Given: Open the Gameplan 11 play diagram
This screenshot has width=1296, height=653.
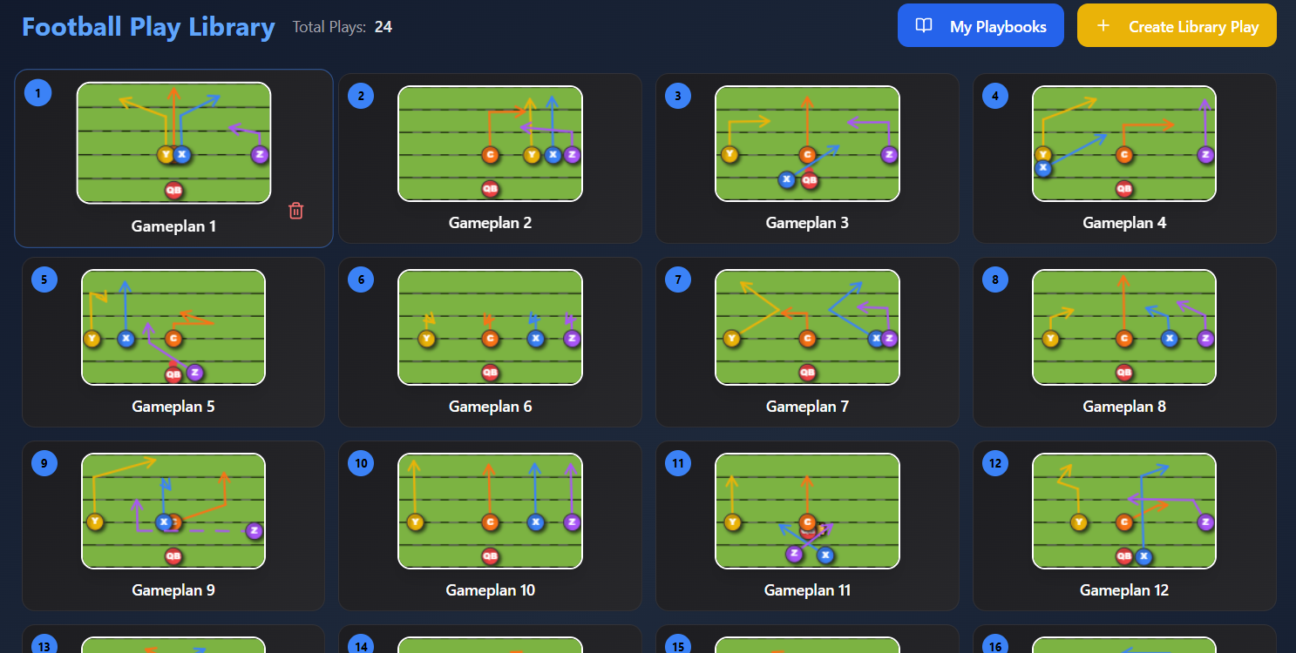Looking at the screenshot, I should coord(807,511).
